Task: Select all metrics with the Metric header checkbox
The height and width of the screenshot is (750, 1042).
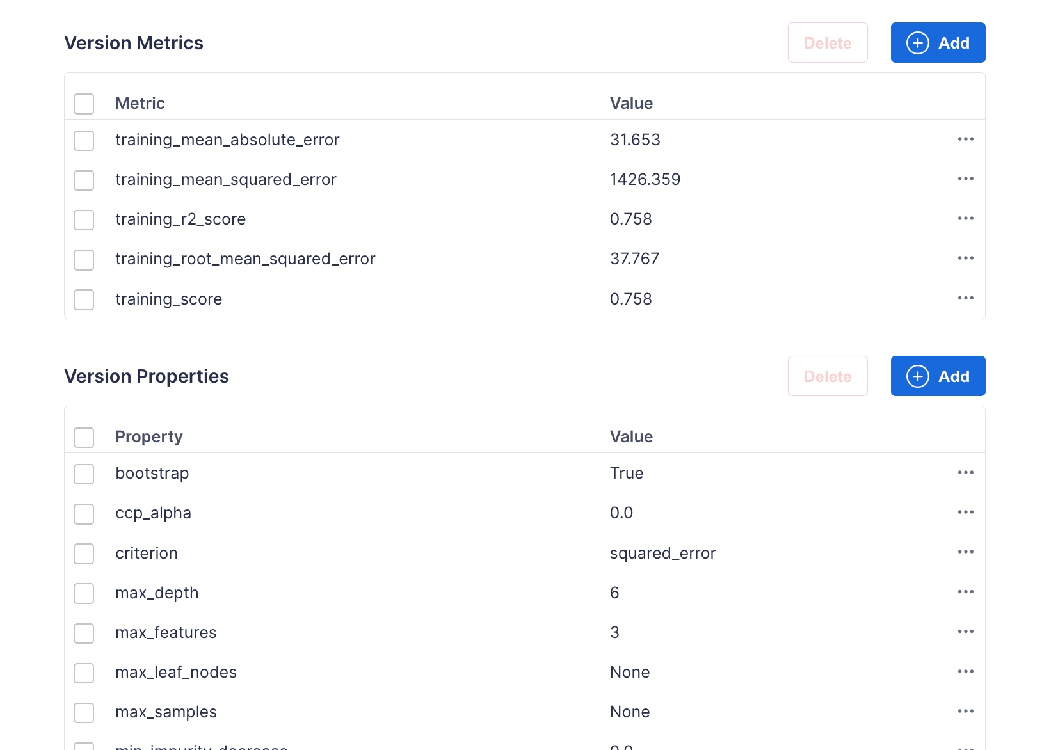Action: click(x=84, y=104)
